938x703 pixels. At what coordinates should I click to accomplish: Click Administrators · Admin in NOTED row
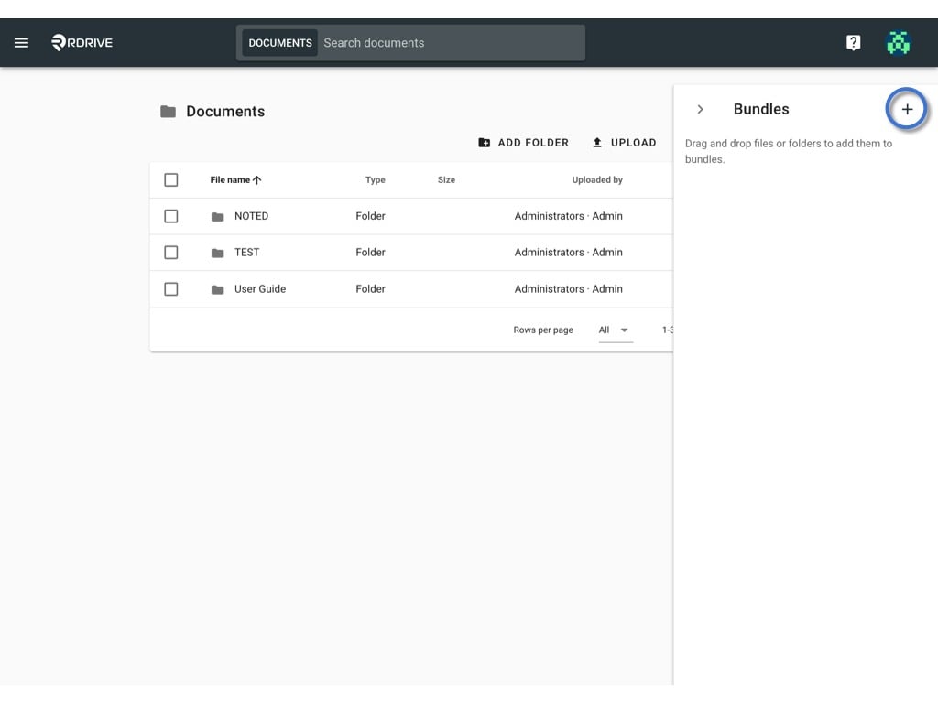click(x=568, y=216)
